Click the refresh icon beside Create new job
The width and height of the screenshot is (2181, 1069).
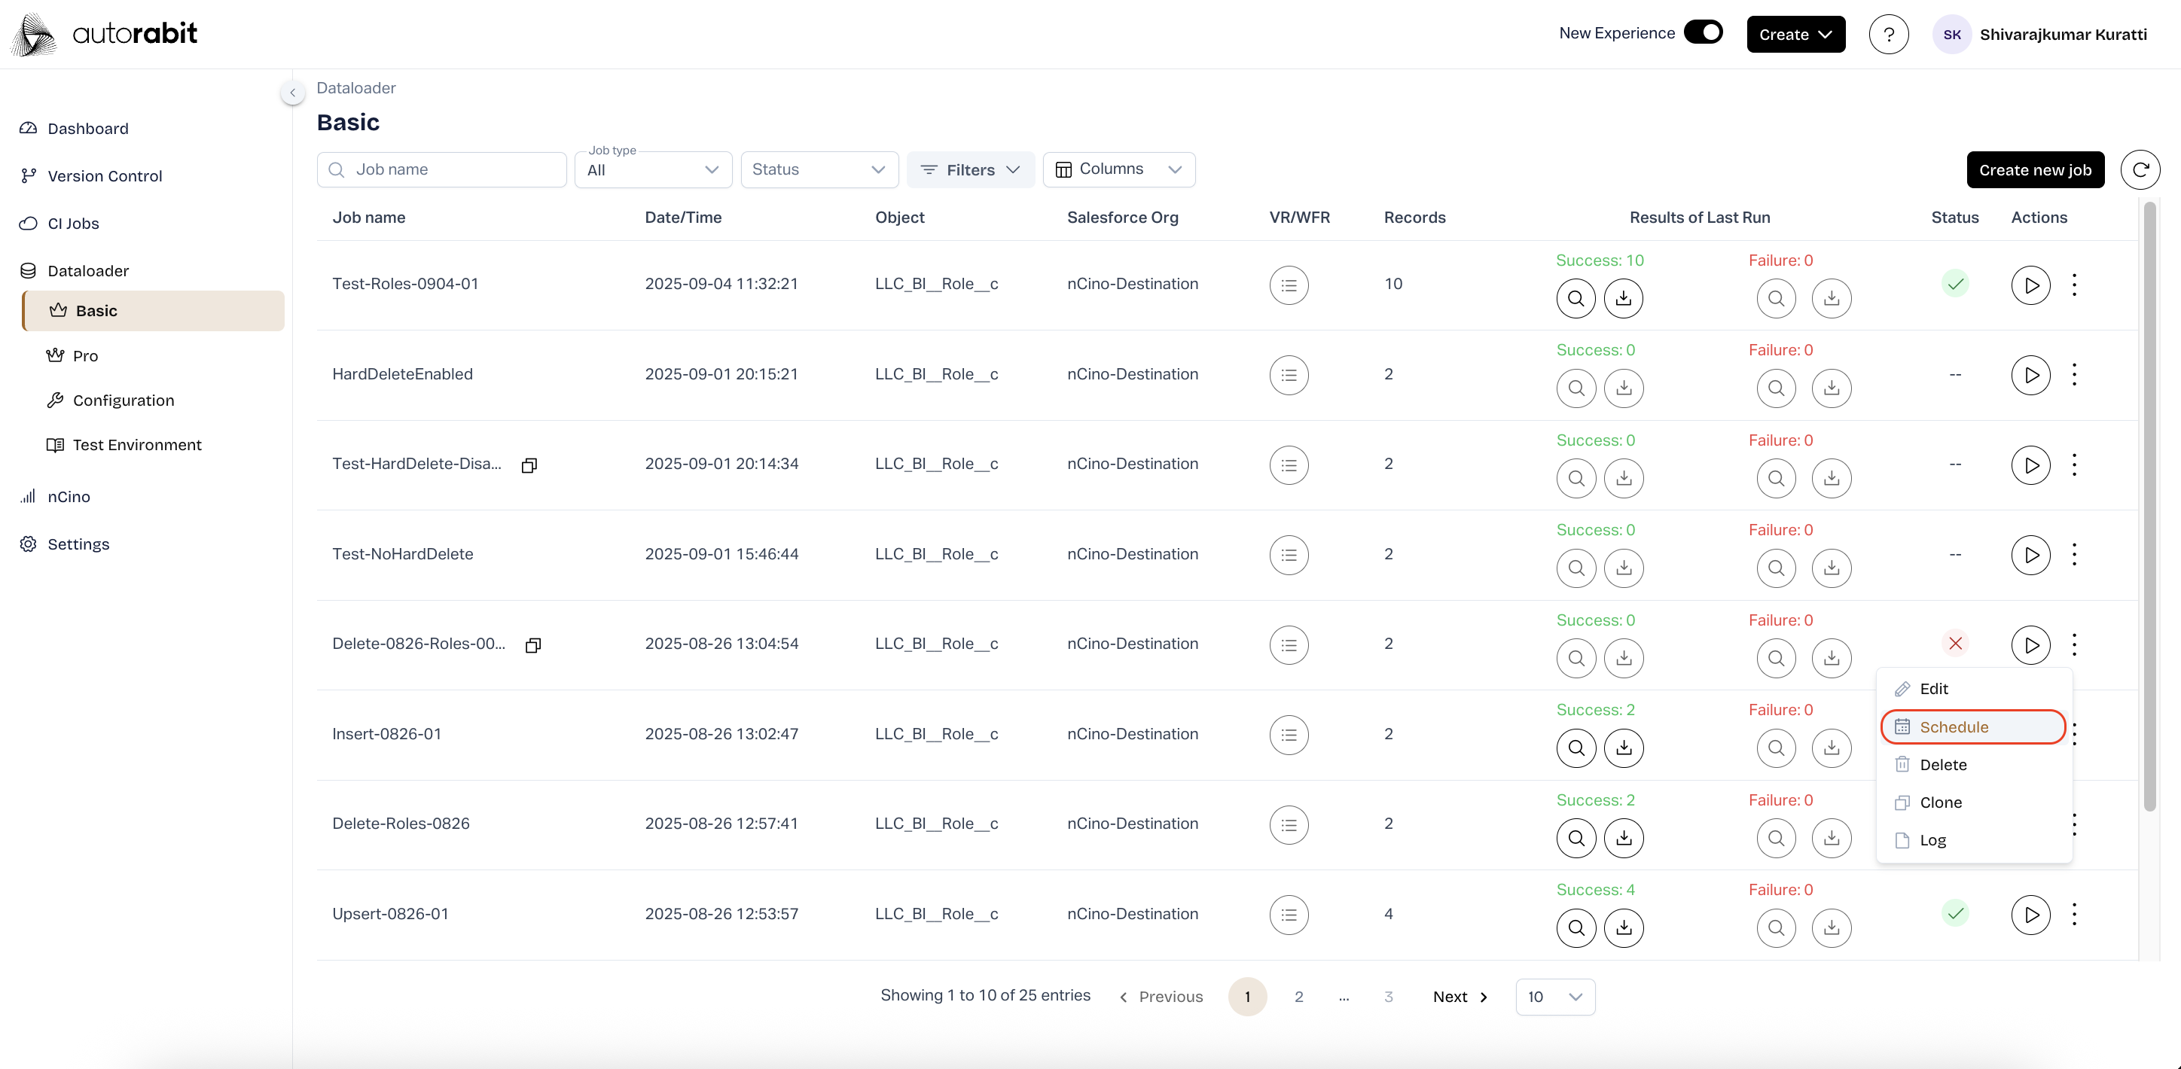coord(2140,170)
